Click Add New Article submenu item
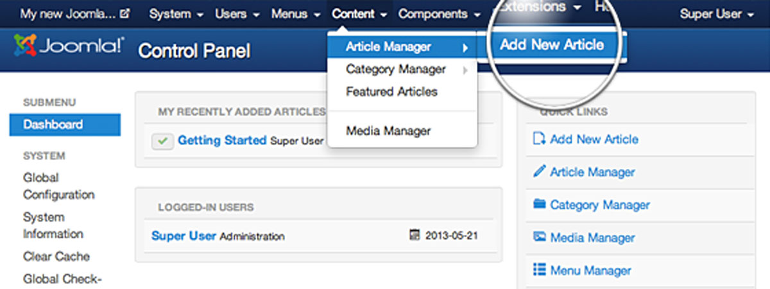This screenshot has width=770, height=289. pyautogui.click(x=552, y=45)
